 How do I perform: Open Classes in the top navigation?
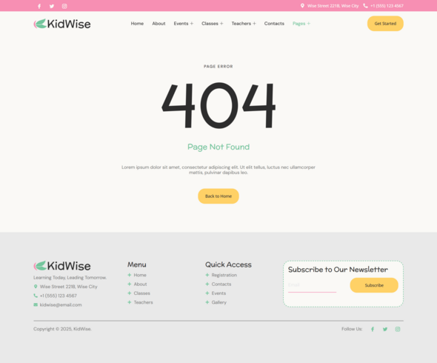pyautogui.click(x=210, y=24)
